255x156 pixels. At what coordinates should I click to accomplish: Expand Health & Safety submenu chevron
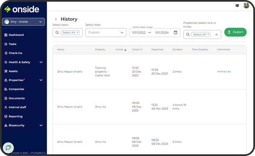41,62
